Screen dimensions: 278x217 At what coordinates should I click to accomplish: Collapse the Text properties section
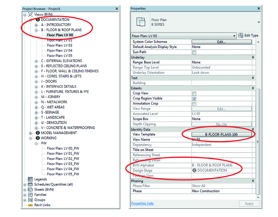pyautogui.click(x=253, y=78)
